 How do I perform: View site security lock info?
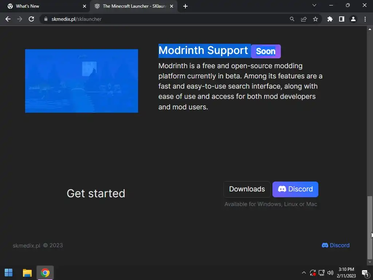(x=46, y=19)
